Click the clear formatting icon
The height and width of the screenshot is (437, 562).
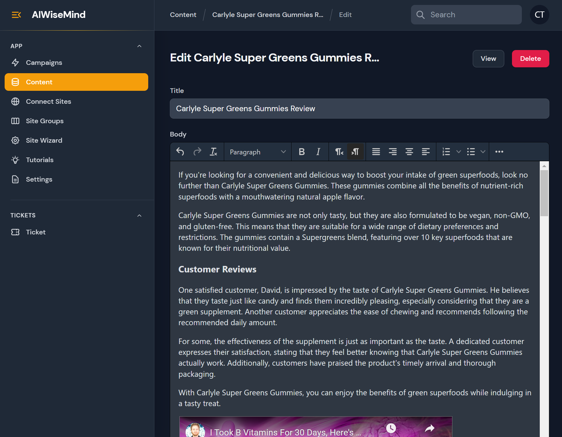click(213, 152)
